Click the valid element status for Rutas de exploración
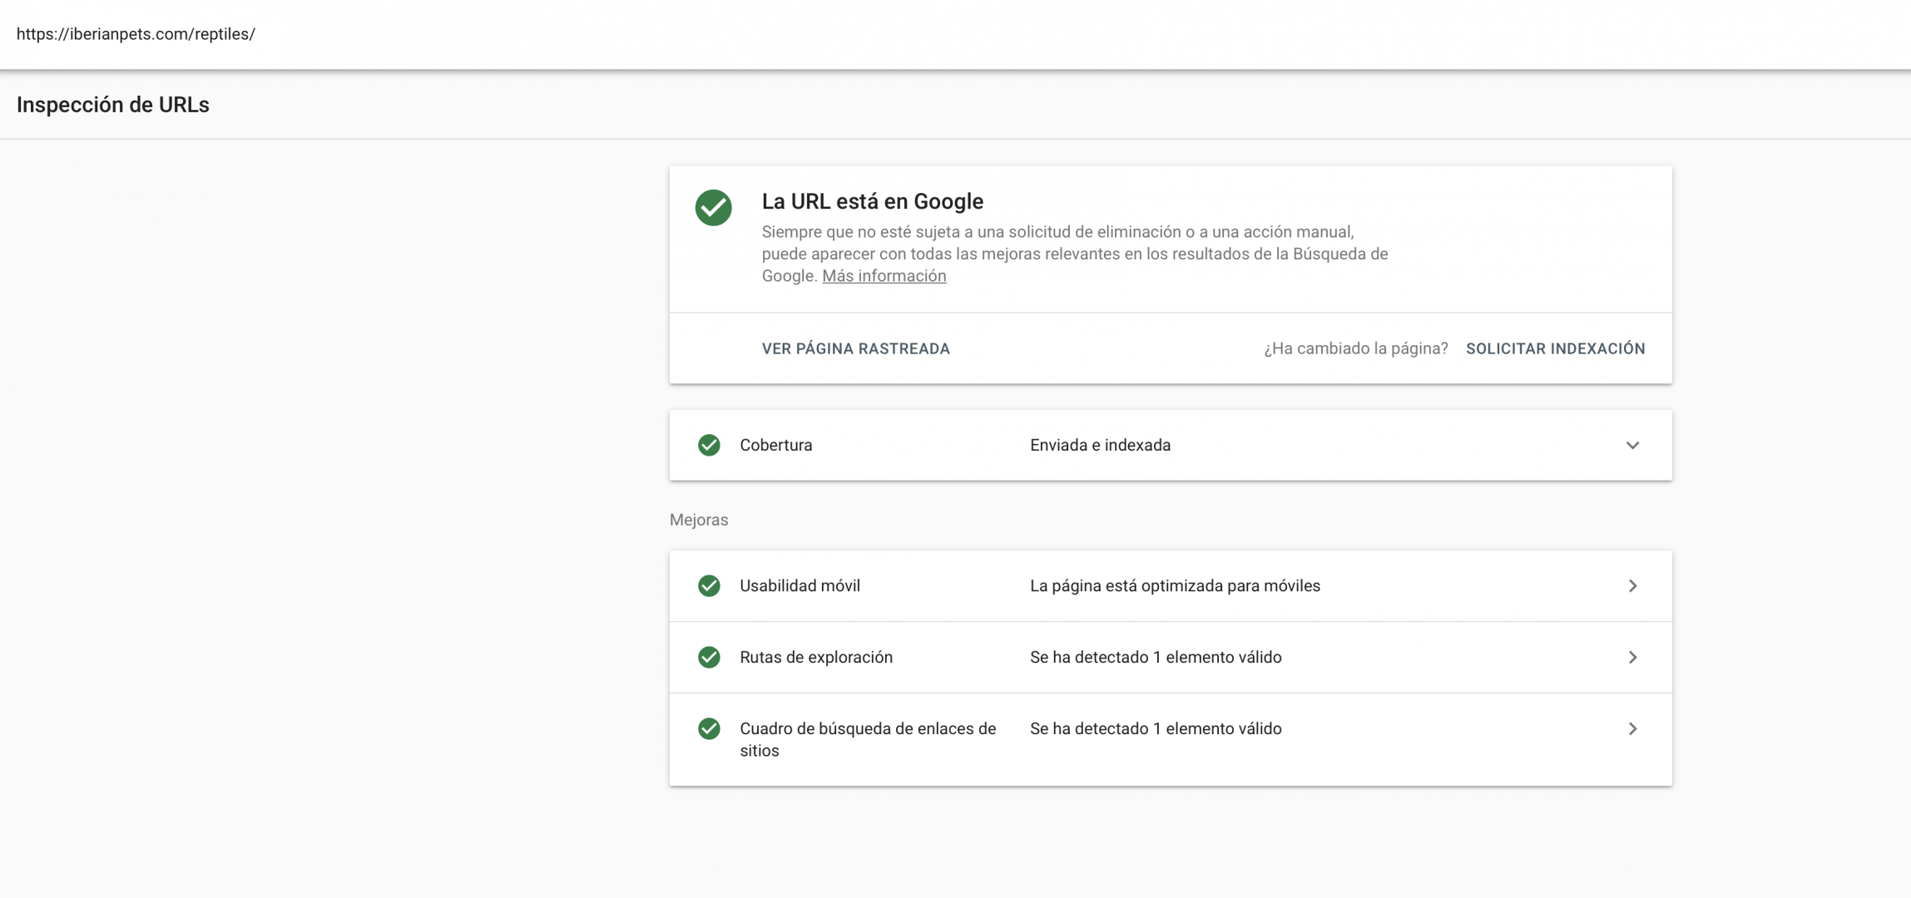 pos(1156,658)
